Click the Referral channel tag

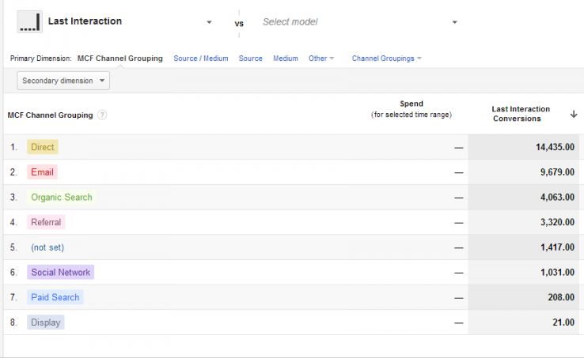[46, 222]
